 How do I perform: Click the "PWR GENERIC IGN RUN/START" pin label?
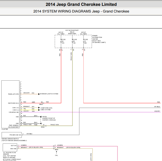coord(14,126)
